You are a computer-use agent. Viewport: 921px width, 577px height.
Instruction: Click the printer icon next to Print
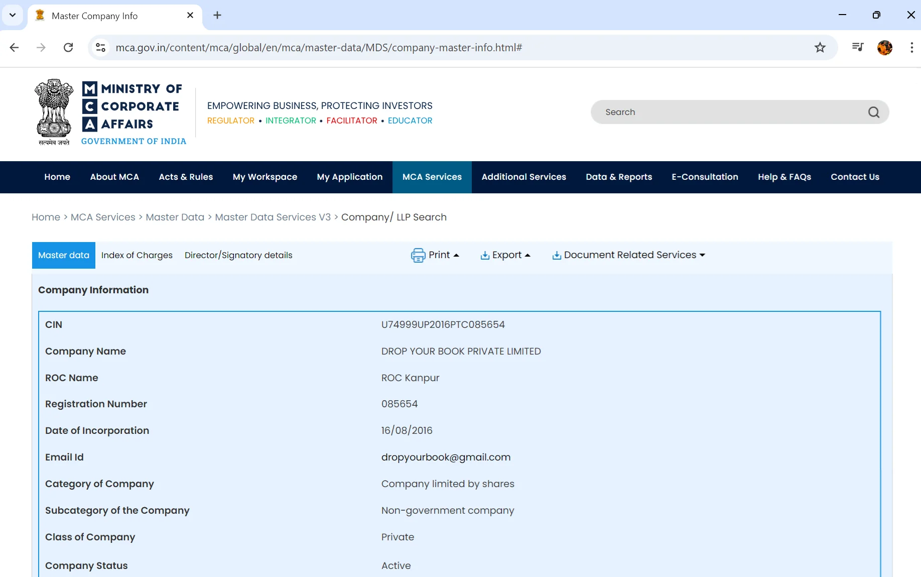point(418,255)
